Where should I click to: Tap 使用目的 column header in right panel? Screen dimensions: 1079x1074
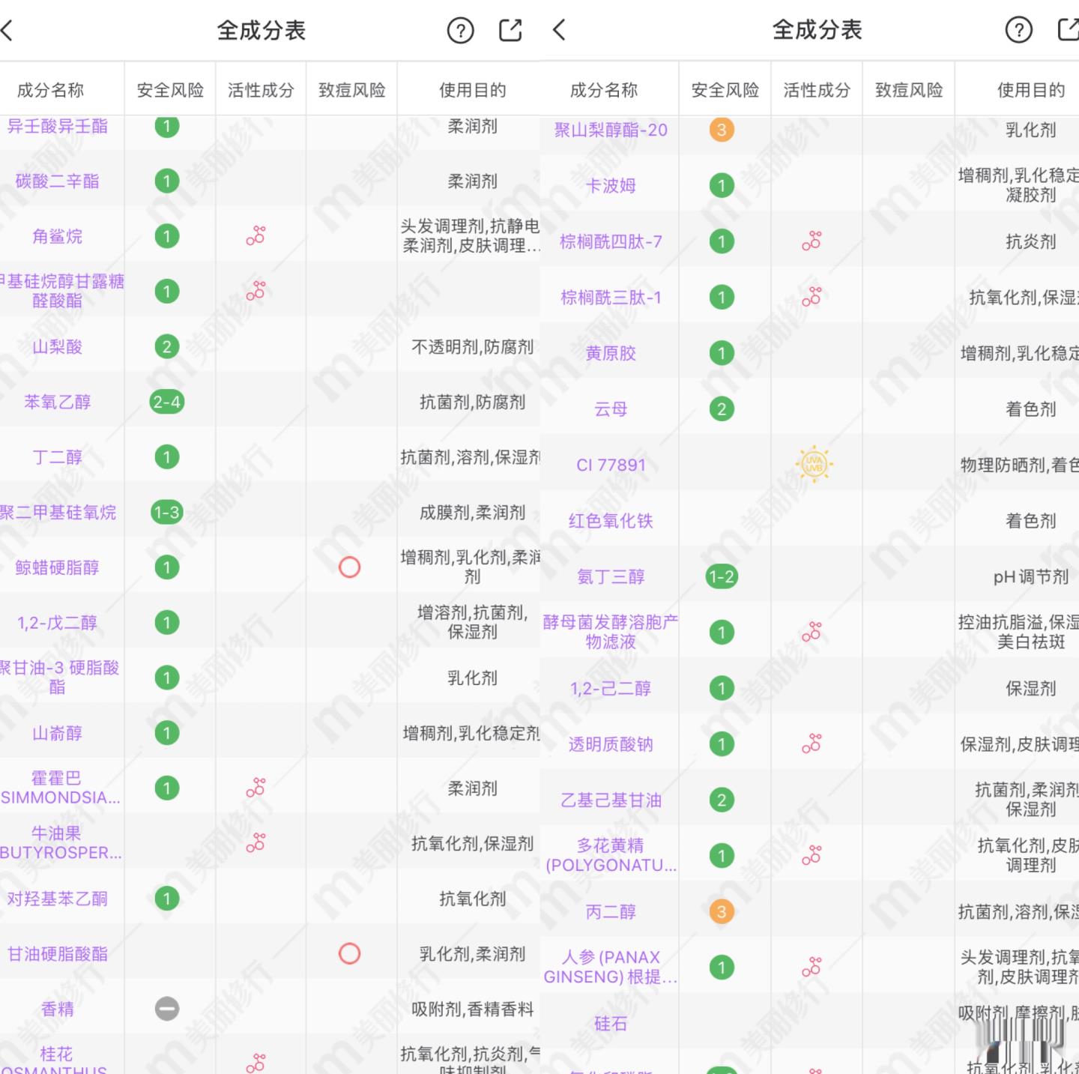pyautogui.click(x=1031, y=90)
